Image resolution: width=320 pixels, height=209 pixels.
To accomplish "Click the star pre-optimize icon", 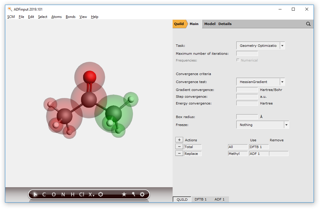I will pos(124,194).
